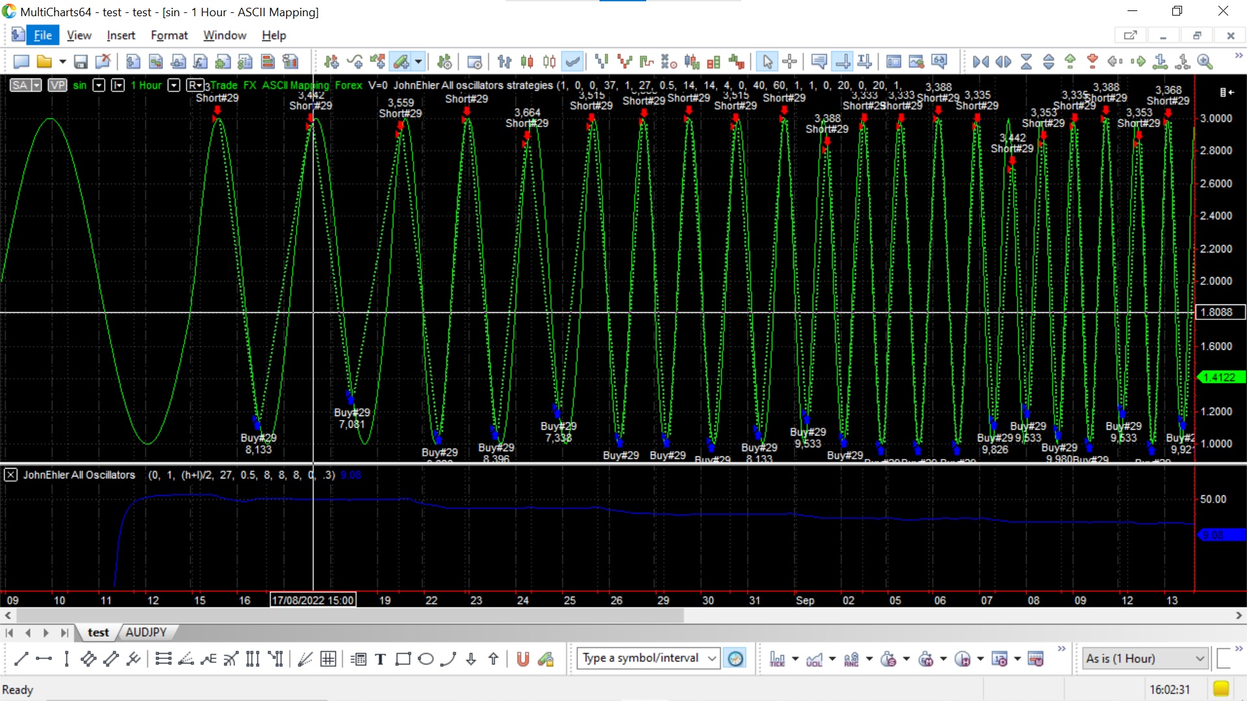
Task: Open the Format menu
Action: coord(169,35)
